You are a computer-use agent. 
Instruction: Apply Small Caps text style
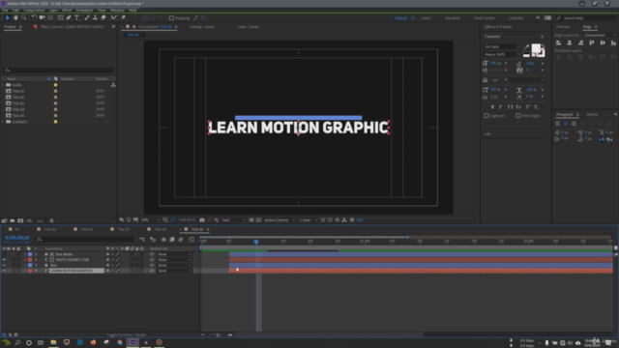coord(518,107)
